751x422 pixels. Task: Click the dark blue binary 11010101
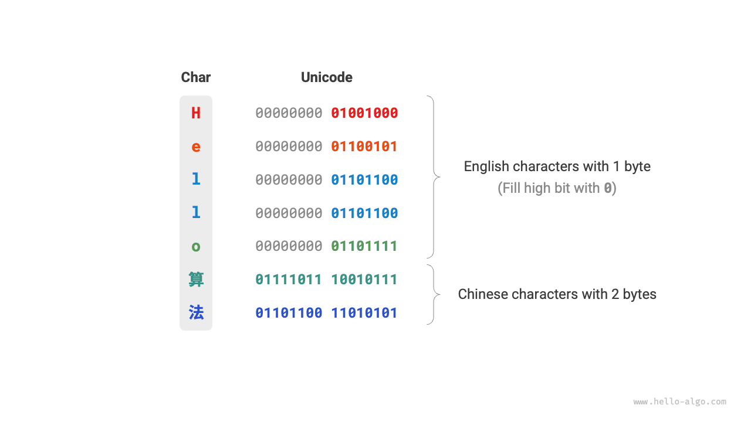(364, 313)
